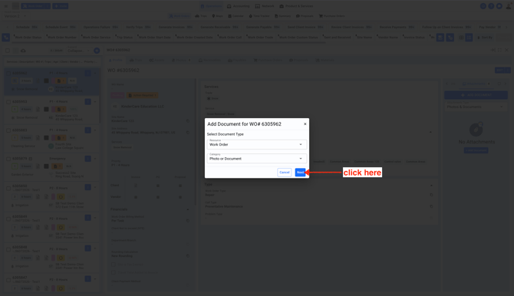Tick the checkbox for work order 6305848

[x=8, y=249]
